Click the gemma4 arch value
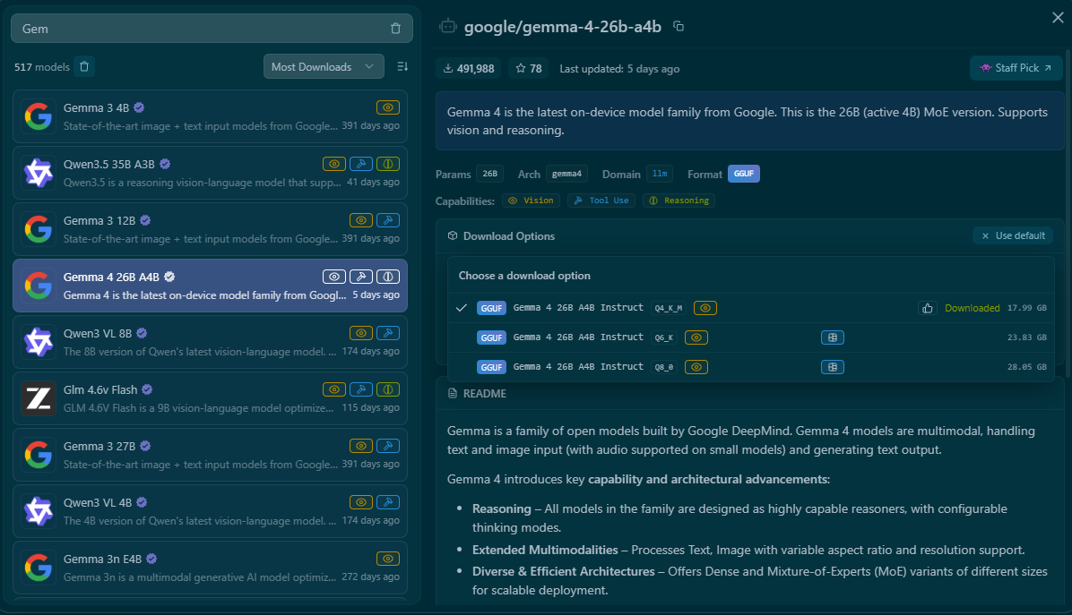 (x=566, y=174)
